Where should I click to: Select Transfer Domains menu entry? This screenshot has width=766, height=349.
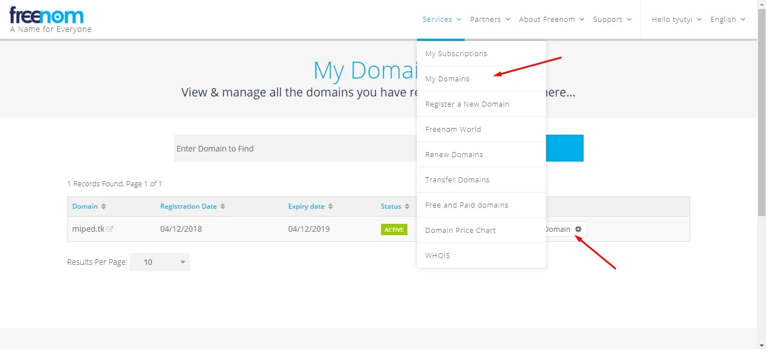click(481, 180)
